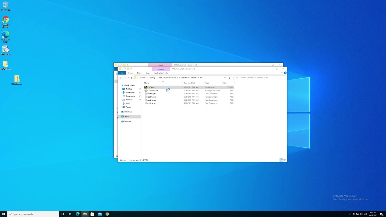The height and width of the screenshot is (217, 386).
Task: Open the Windows Start menu
Action: click(4, 214)
